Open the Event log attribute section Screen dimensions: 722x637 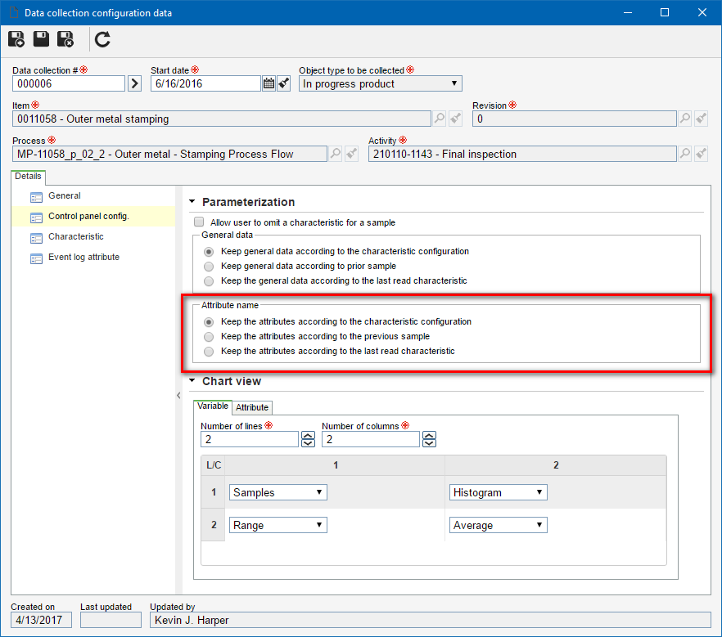[x=83, y=257]
